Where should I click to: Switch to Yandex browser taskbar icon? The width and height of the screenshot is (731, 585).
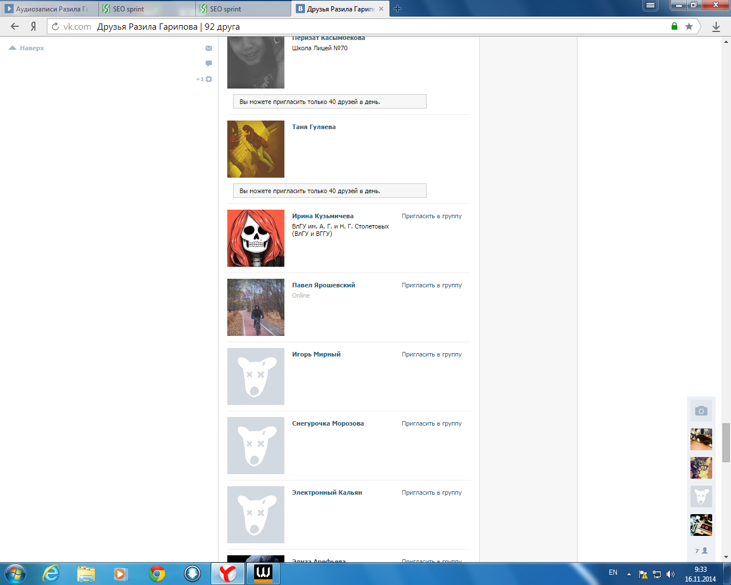228,574
